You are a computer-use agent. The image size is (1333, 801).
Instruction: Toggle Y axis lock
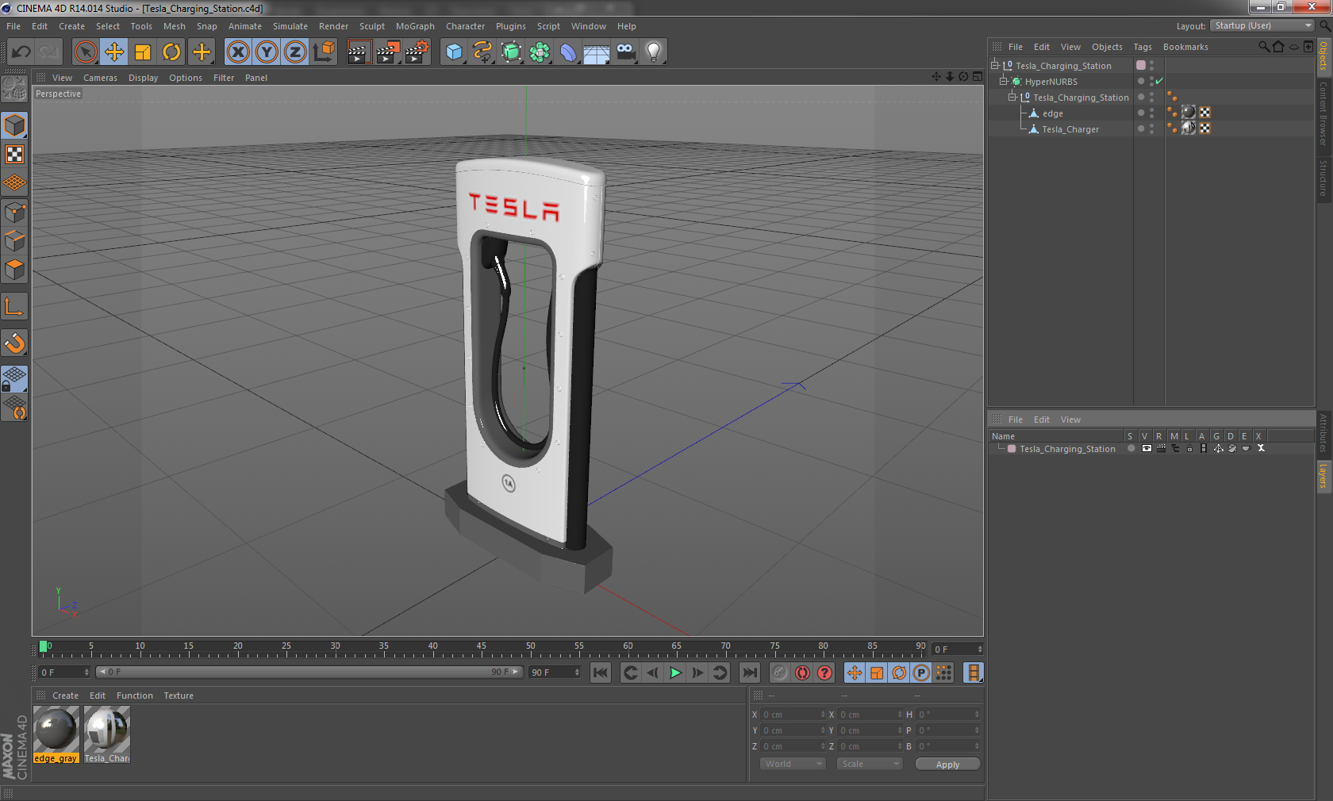point(267,52)
